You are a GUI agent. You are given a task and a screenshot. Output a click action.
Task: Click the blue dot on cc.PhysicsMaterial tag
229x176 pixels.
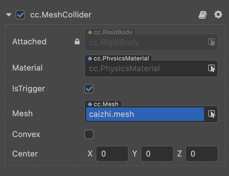click(x=90, y=58)
